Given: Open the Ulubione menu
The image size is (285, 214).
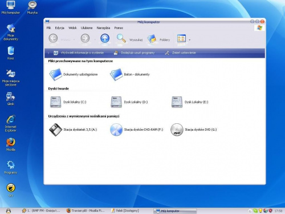Looking at the screenshot, I should coord(87,28).
